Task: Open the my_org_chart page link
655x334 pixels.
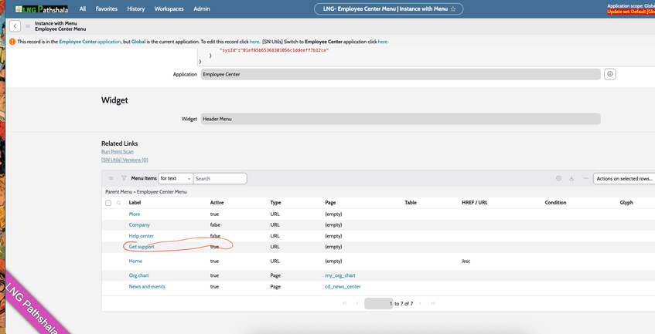Action: point(340,275)
